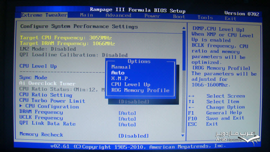Go to the Tools tab
Image resolution: width=270 pixels, height=152 pixels.
click(x=205, y=17)
